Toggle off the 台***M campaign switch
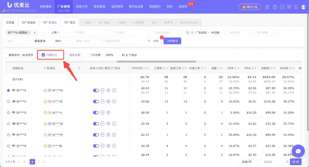Screen dimensions: 309x167 pos(96,135)
